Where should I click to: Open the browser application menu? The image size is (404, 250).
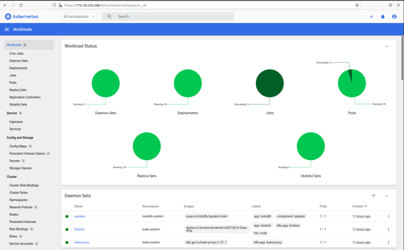click(x=398, y=5)
